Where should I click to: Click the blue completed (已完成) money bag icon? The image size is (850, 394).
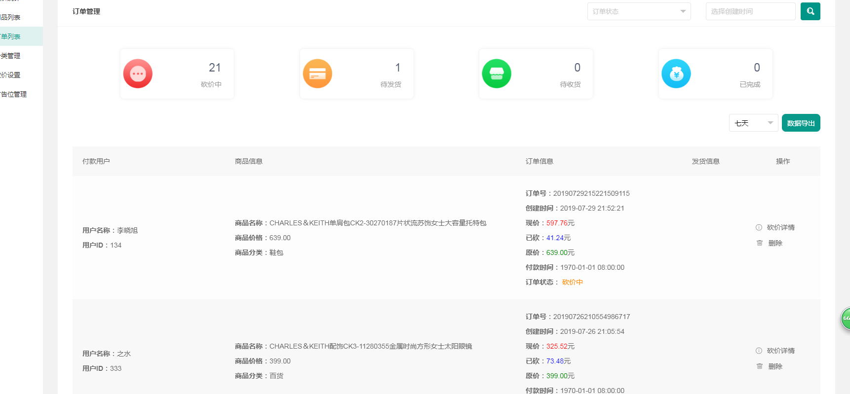(x=676, y=74)
